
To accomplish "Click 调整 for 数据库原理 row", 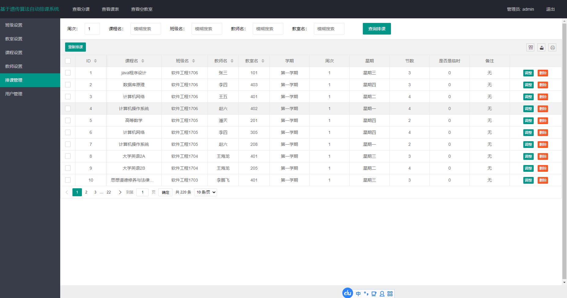I will [528, 85].
